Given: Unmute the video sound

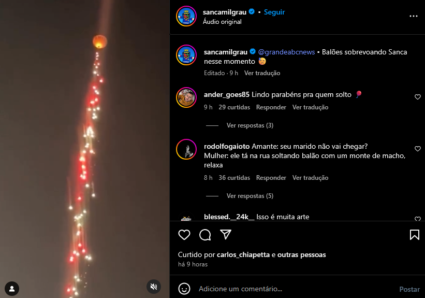Looking at the screenshot, I should (154, 287).
